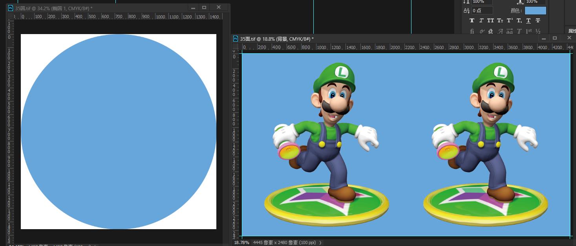
Task: Maximize the 35面.tif document window
Action: (x=555, y=38)
